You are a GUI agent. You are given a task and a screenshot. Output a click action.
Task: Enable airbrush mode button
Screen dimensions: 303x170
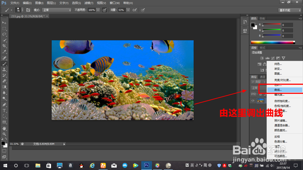[135, 10]
